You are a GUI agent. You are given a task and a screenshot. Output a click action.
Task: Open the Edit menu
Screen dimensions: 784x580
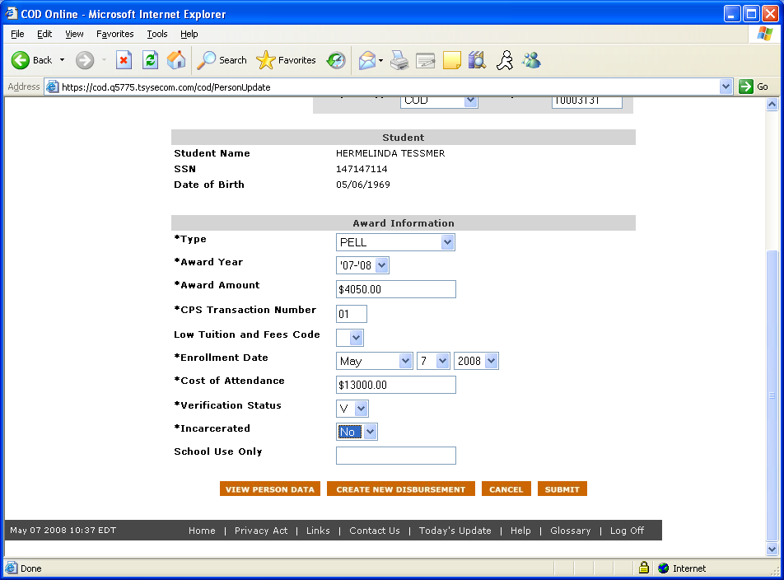pyautogui.click(x=44, y=34)
